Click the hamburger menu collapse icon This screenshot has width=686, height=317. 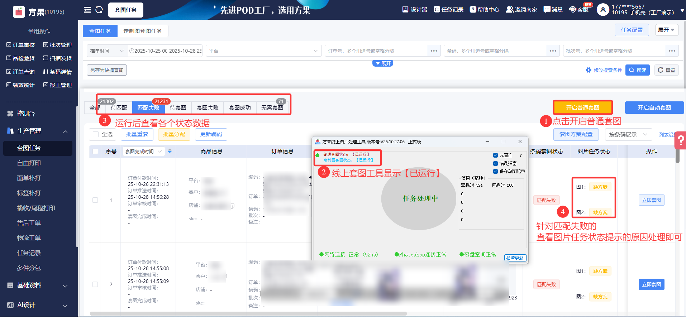(87, 10)
